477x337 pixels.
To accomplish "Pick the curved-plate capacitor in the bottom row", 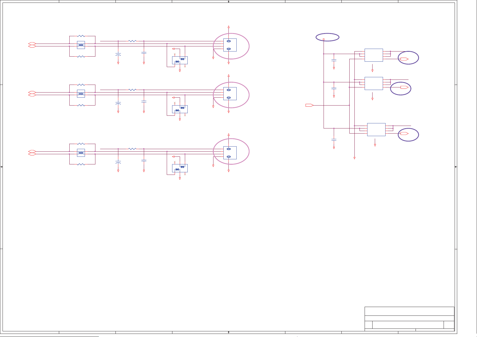I will [118, 162].
